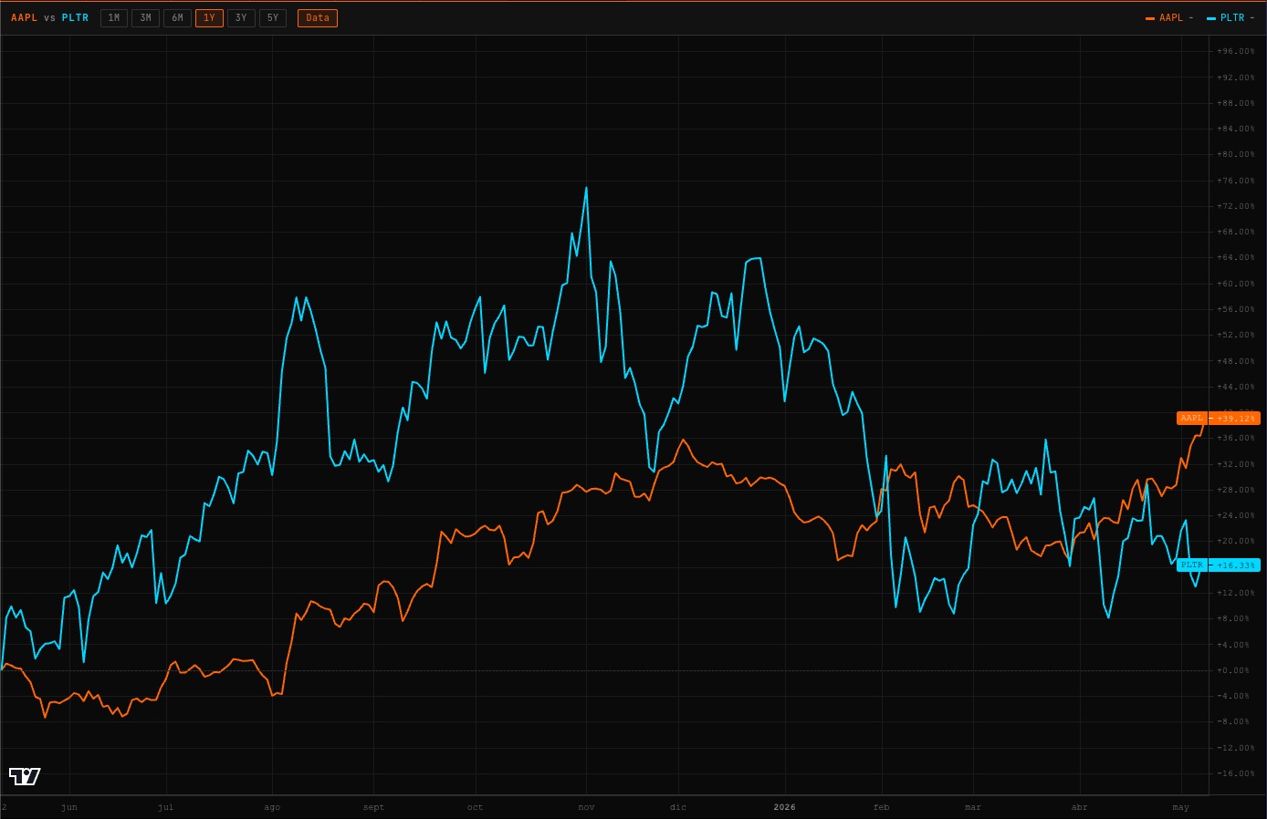The image size is (1267, 819).
Task: Click the +32.00% axis label
Action: pos(1236,464)
